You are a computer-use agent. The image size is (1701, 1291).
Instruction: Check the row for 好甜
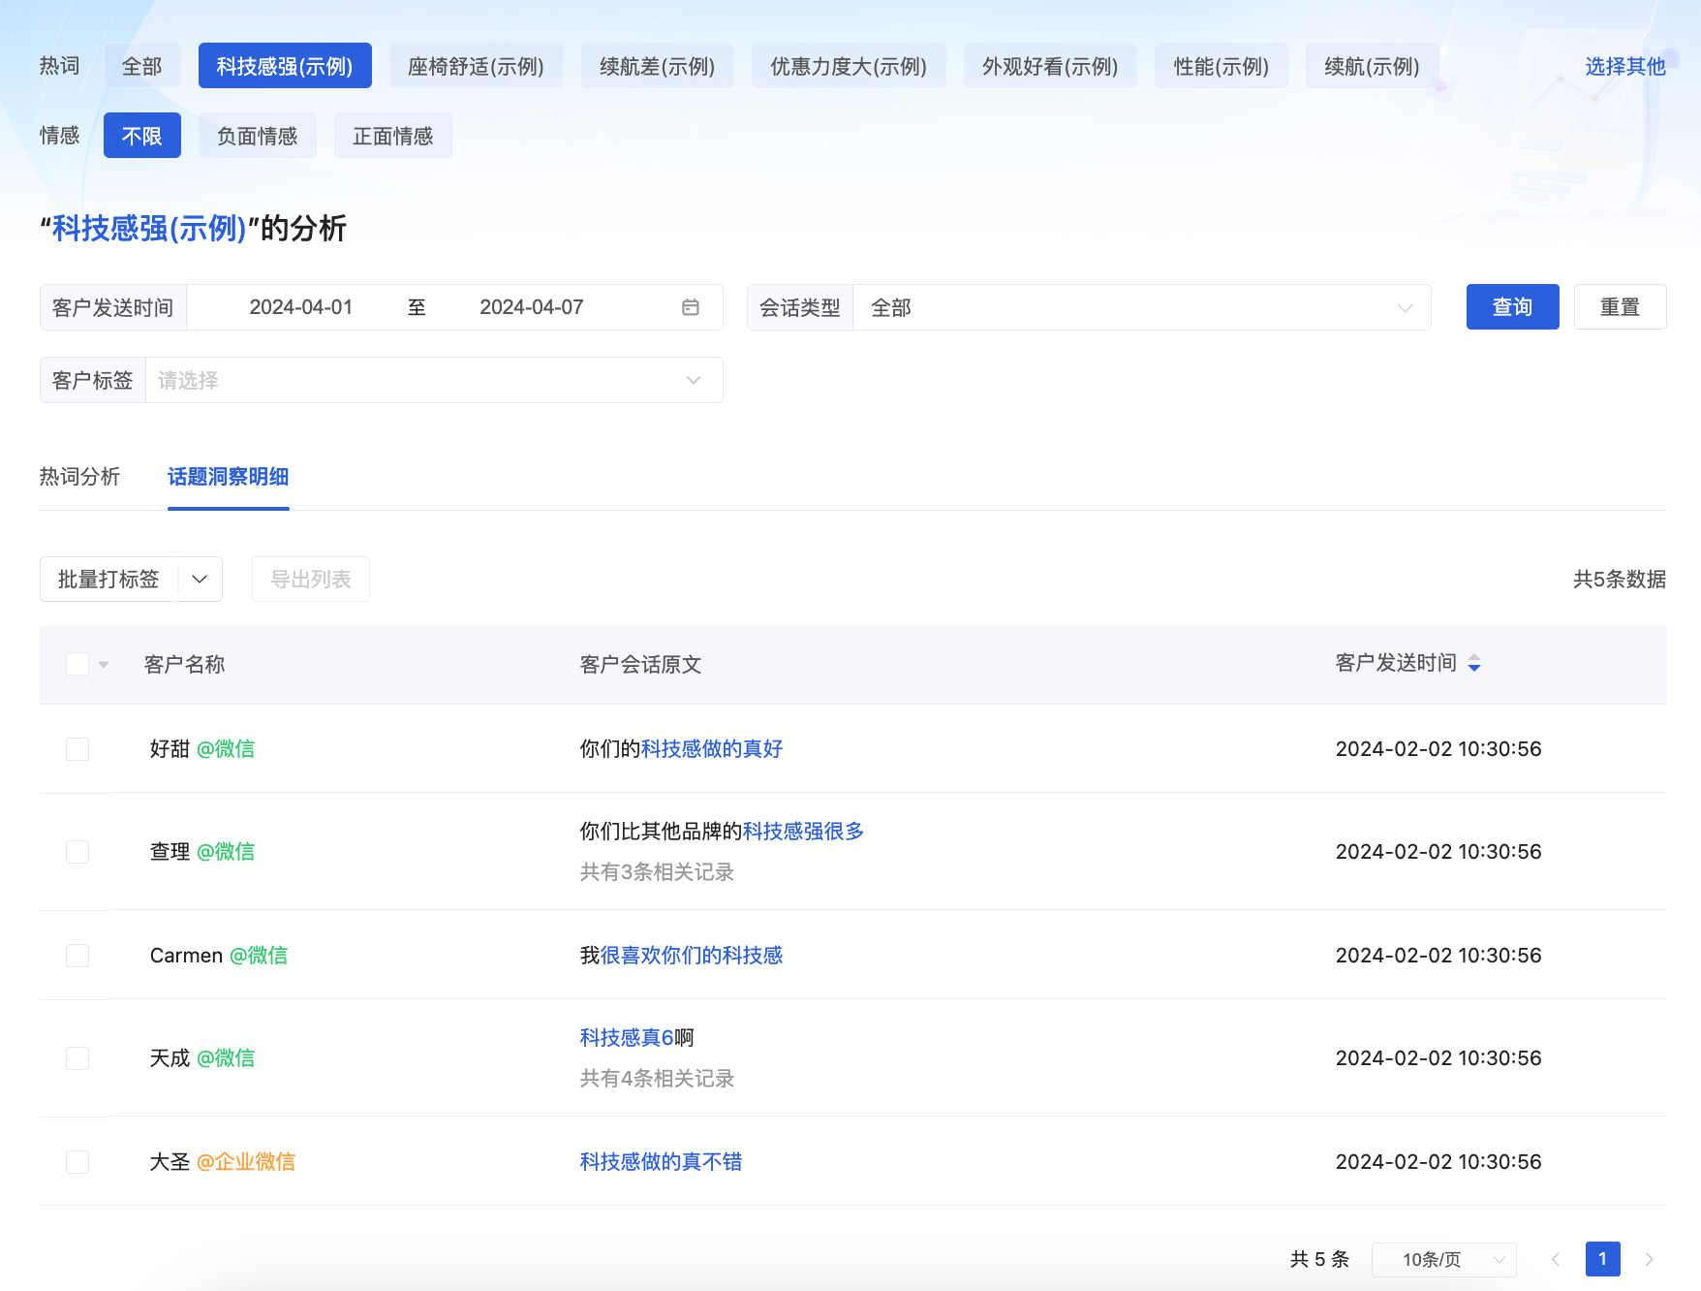(x=77, y=749)
